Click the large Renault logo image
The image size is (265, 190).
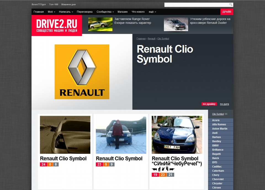pyautogui.click(x=82, y=72)
